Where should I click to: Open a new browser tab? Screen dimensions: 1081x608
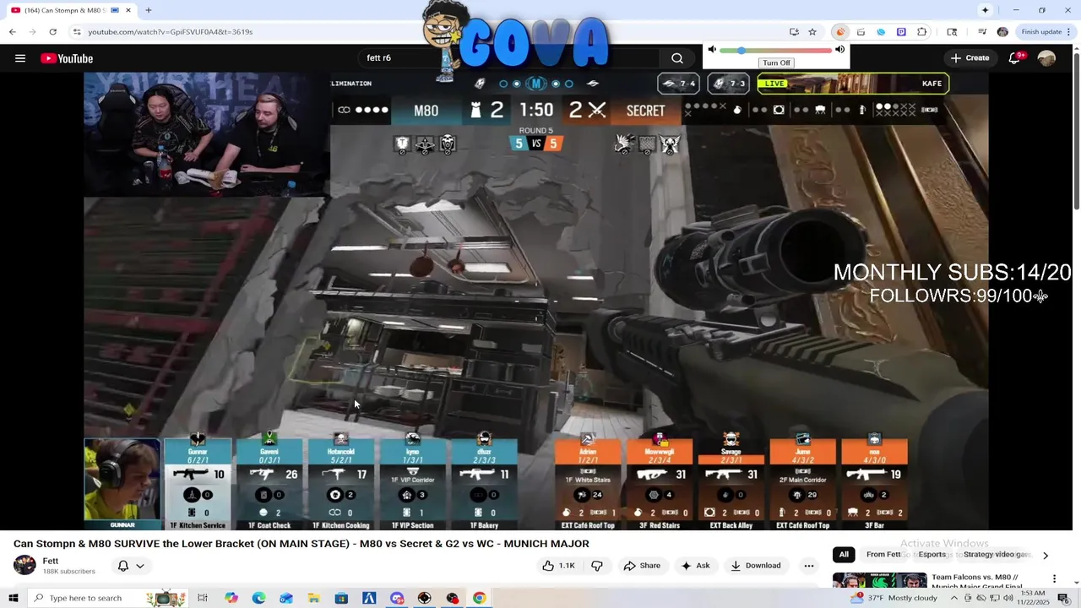pos(148,10)
